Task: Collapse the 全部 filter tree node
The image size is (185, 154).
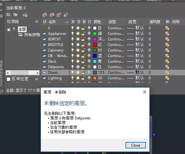Action: click(9, 30)
